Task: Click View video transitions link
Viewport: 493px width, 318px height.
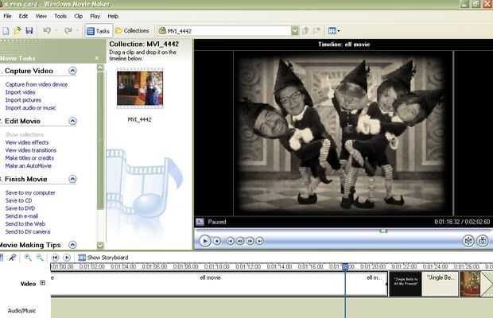Action: coord(31,150)
